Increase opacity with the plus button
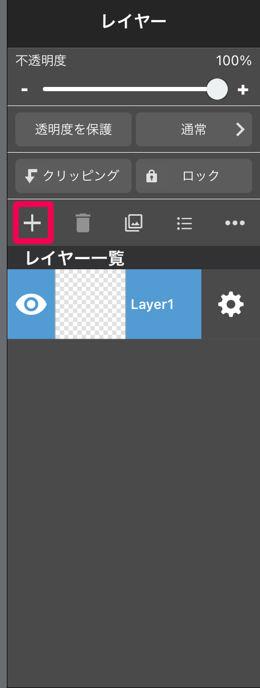 243,90
